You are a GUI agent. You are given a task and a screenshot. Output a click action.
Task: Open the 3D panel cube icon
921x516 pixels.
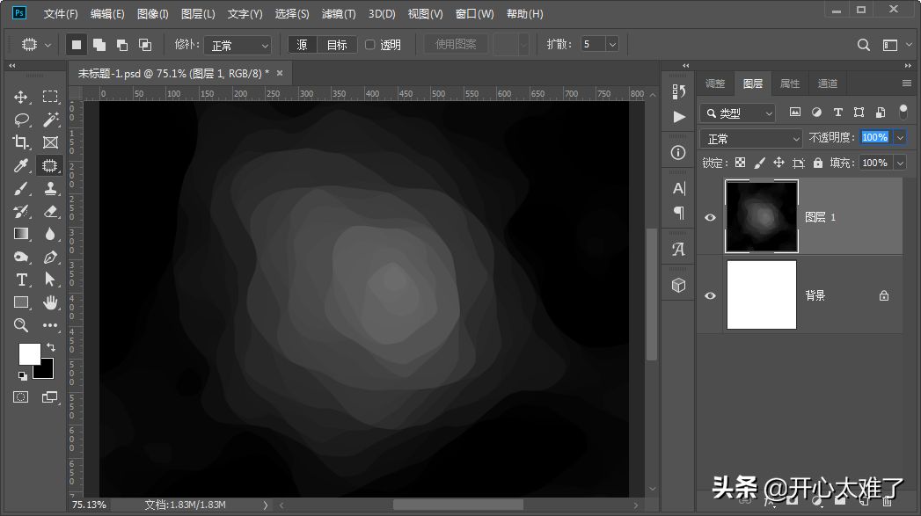(x=678, y=285)
